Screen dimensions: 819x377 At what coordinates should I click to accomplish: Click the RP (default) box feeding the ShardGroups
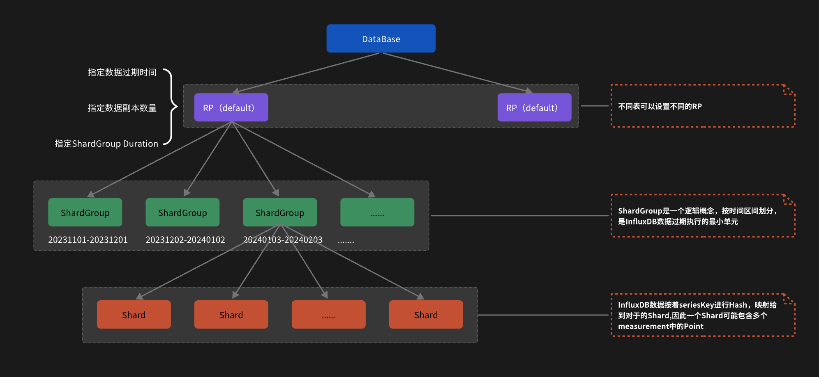pyautogui.click(x=231, y=107)
